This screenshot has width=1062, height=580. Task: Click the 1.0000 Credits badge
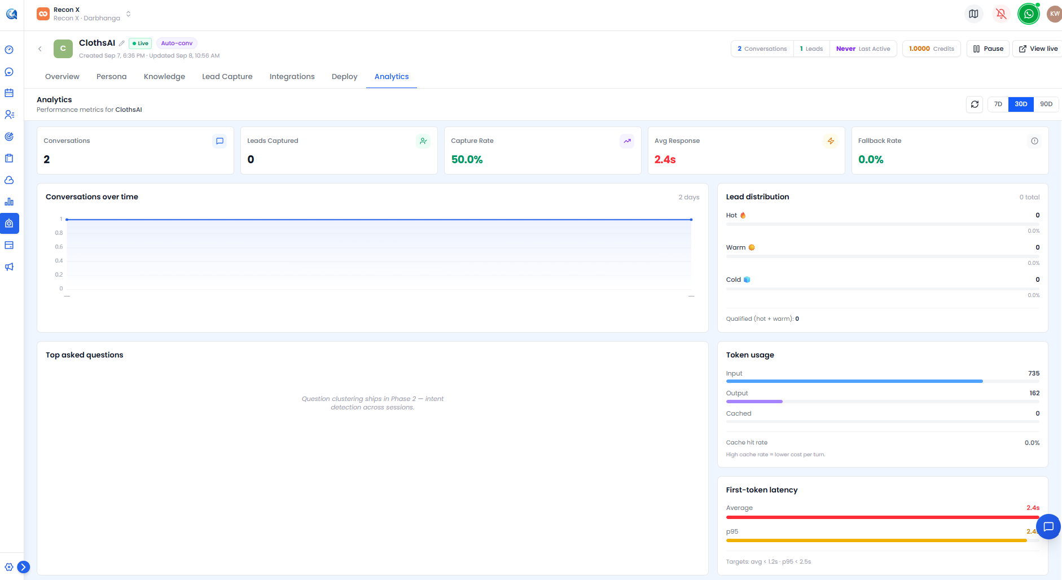click(932, 49)
